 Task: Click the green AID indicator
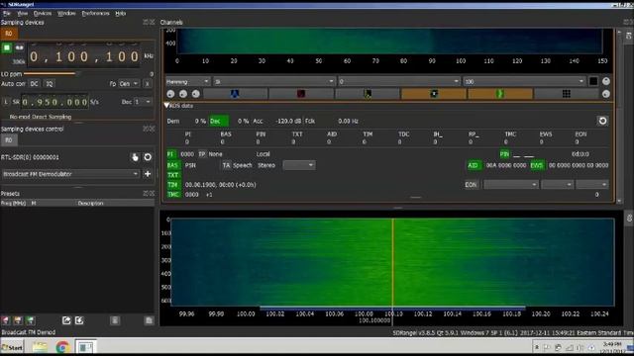pos(473,165)
